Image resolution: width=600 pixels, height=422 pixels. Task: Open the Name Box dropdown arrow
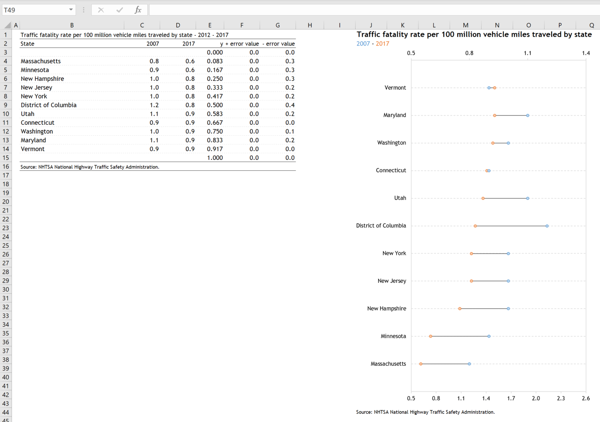click(x=70, y=10)
